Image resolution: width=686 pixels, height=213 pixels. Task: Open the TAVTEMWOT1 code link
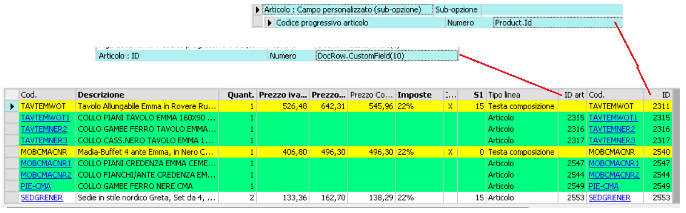[45, 118]
